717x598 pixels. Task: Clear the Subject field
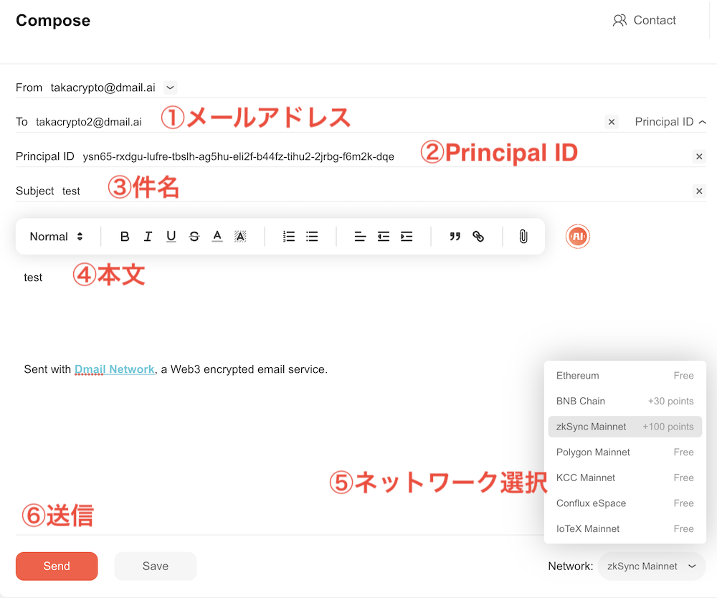coord(699,191)
